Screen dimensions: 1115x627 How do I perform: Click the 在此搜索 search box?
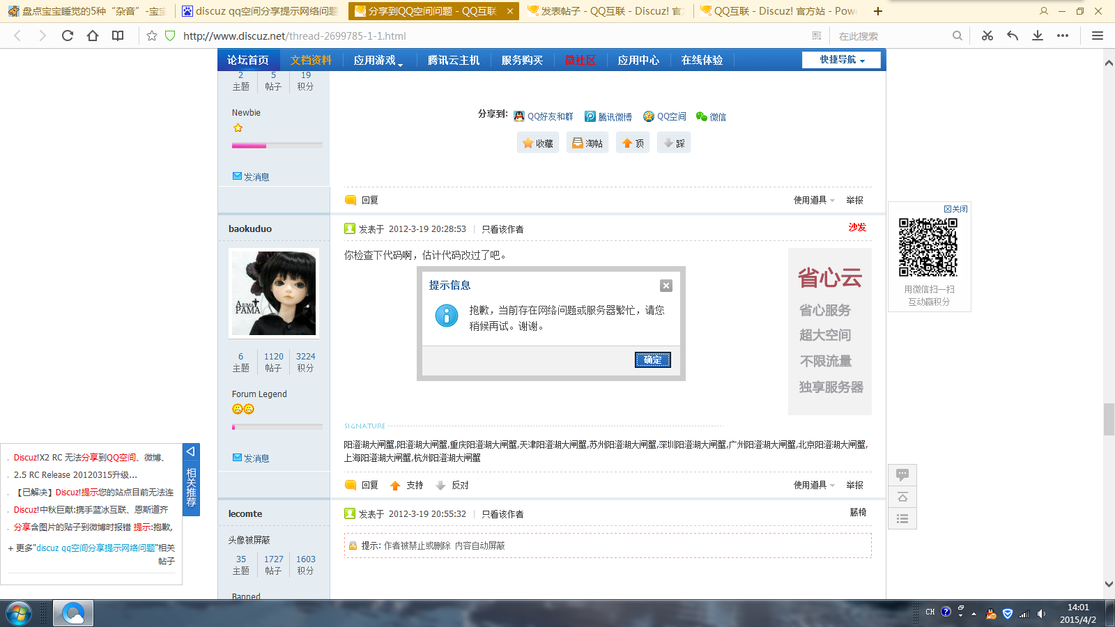[x=892, y=36]
